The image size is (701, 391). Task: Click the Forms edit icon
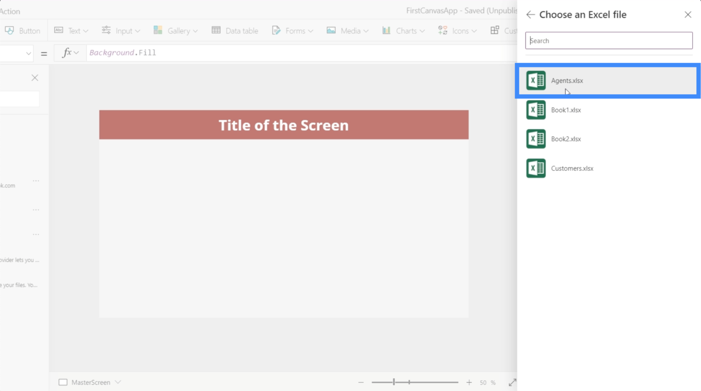276,30
